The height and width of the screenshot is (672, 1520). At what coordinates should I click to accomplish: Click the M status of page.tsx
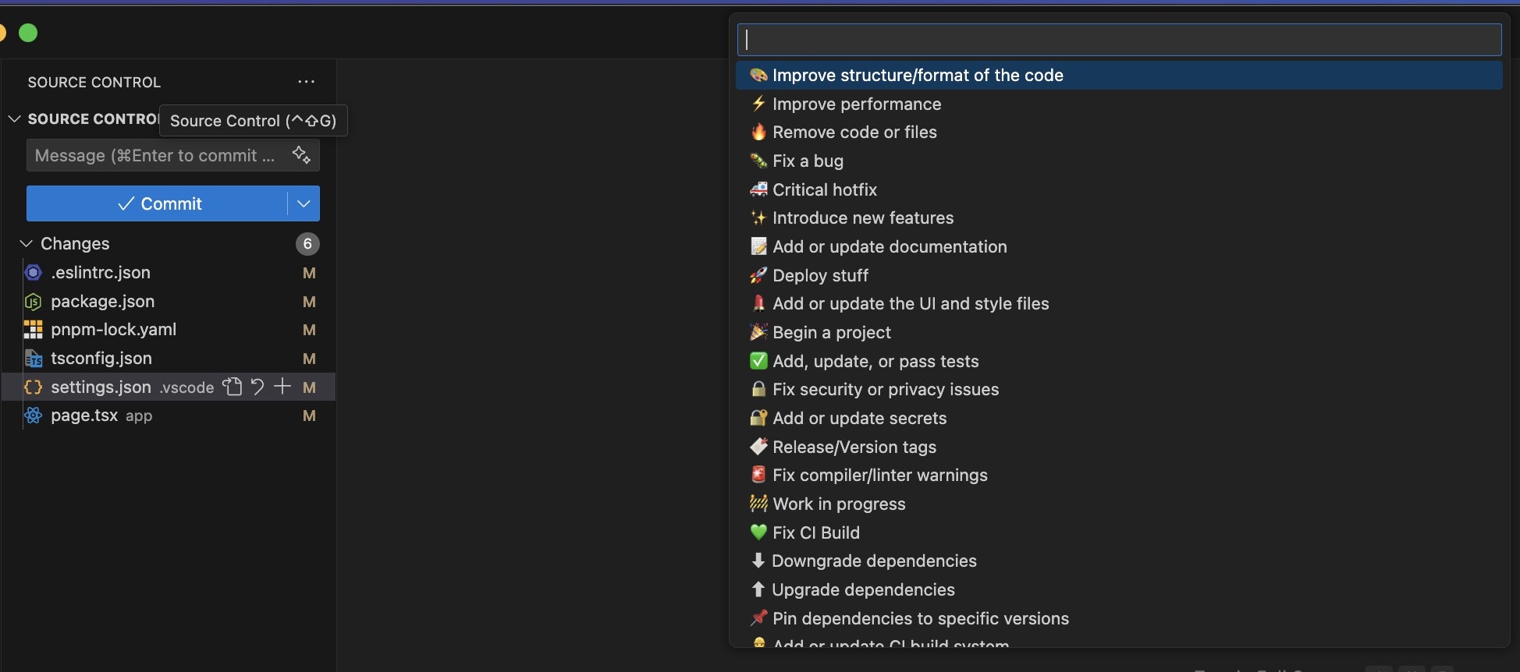[309, 416]
